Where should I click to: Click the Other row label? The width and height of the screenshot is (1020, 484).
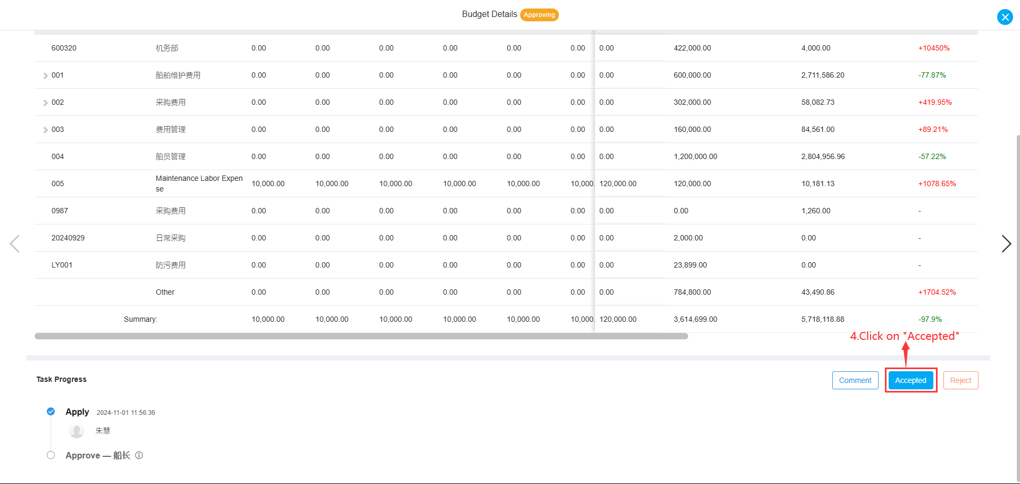[165, 292]
